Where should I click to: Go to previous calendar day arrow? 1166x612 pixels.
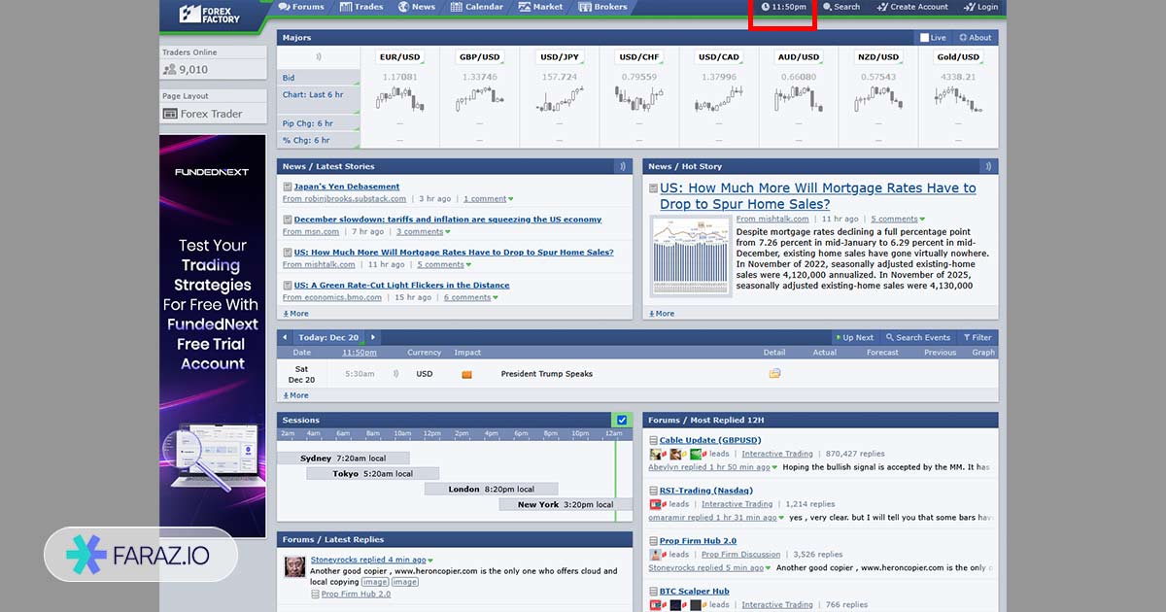coord(285,338)
